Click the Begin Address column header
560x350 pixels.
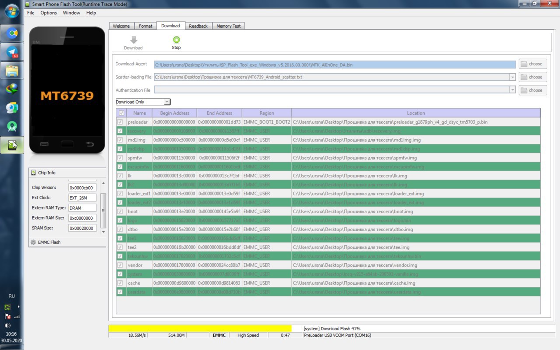[x=175, y=113]
